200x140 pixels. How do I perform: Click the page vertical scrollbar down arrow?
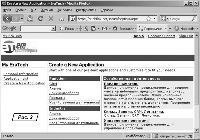pyautogui.click(x=197, y=129)
